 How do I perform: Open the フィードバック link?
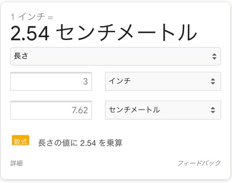tap(199, 163)
